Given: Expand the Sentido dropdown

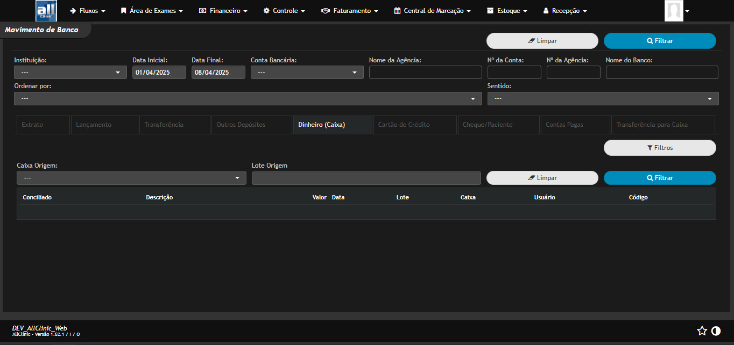Looking at the screenshot, I should point(602,98).
